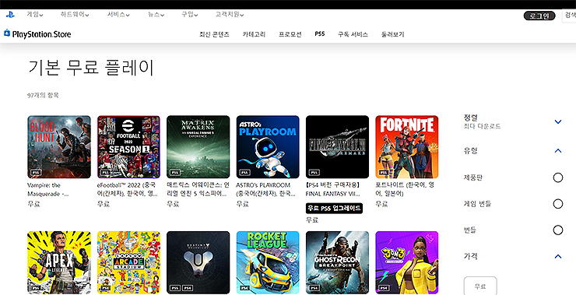Viewport: 576px width, 295px height.
Task: Click the Vampire: the Masquerade title link
Action: [x=48, y=190]
